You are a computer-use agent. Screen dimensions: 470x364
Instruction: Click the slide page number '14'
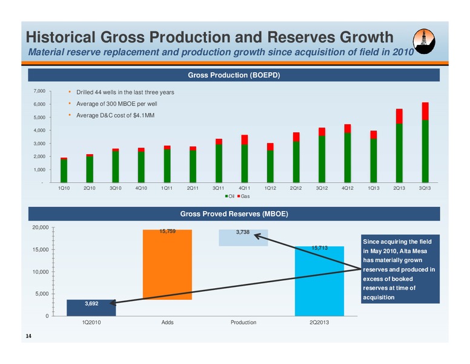tap(28, 336)
